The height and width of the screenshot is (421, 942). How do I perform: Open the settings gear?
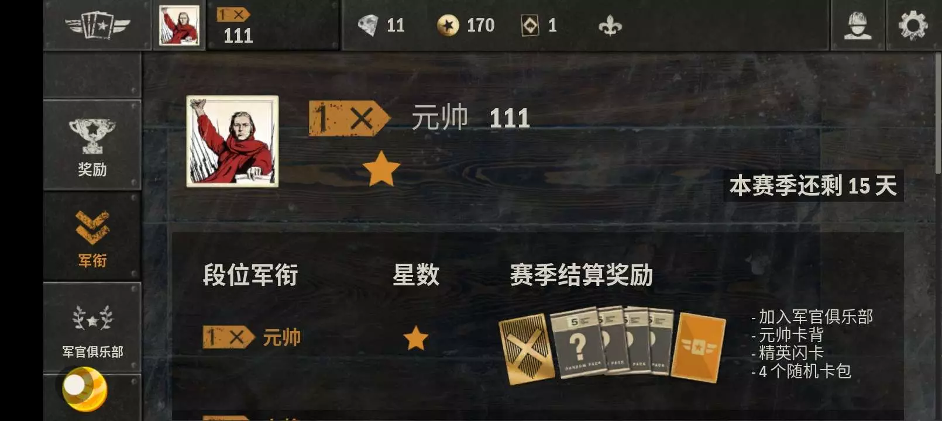click(x=913, y=25)
